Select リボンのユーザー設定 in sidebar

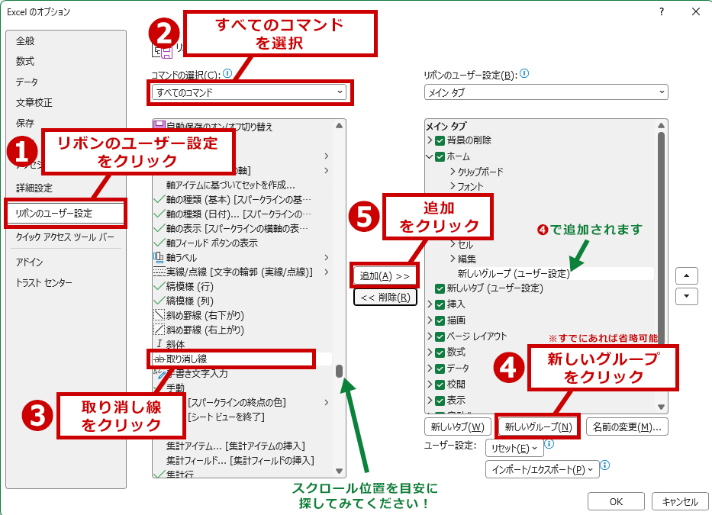[66, 213]
